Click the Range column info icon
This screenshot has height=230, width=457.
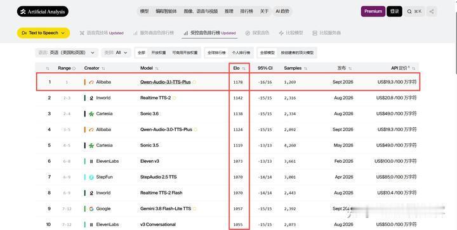pos(74,68)
